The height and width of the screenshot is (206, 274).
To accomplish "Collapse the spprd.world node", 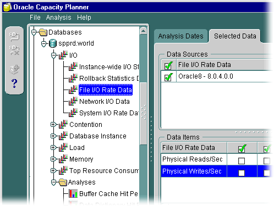I will click(x=43, y=44).
